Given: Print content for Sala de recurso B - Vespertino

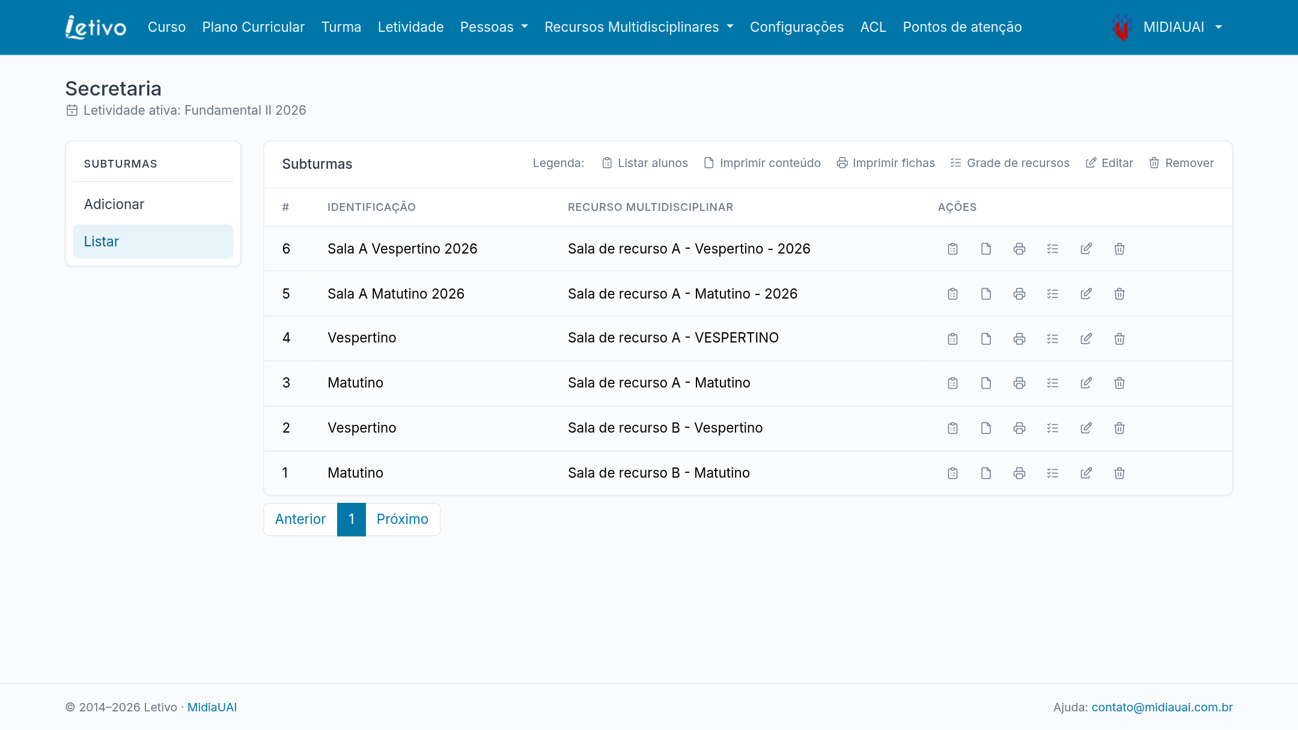Looking at the screenshot, I should click(986, 428).
